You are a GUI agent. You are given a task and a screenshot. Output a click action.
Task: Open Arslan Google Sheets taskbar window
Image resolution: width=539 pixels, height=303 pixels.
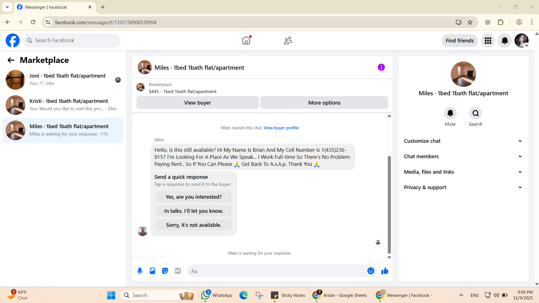tap(340, 295)
